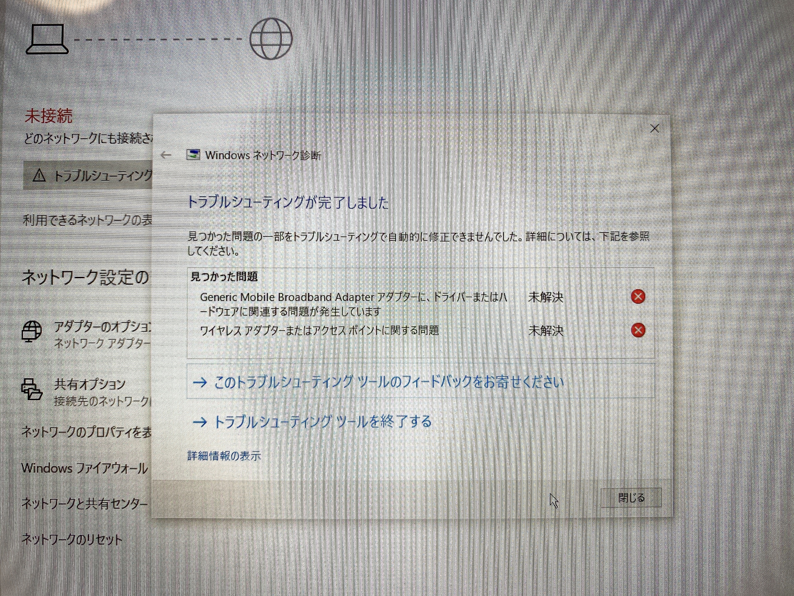Click the 見つかった問題 header
The width and height of the screenshot is (794, 596).
pos(224,277)
